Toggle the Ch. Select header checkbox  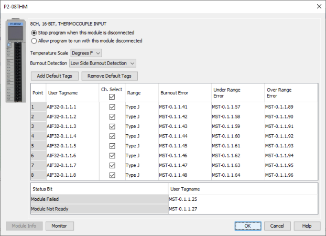point(112,96)
